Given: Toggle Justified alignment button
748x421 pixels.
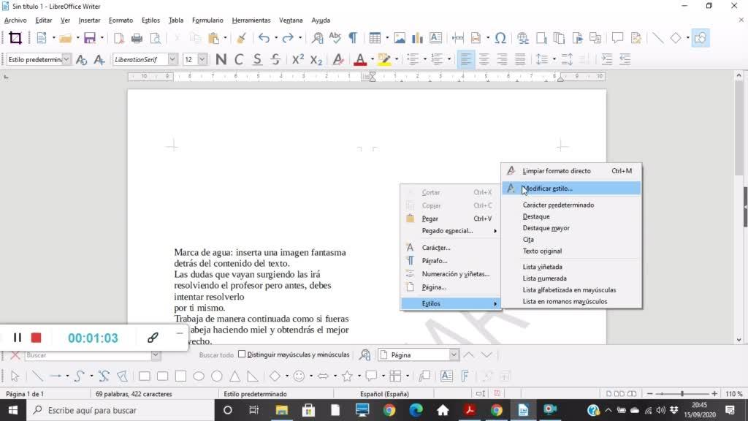Looking at the screenshot, I should click(520, 59).
